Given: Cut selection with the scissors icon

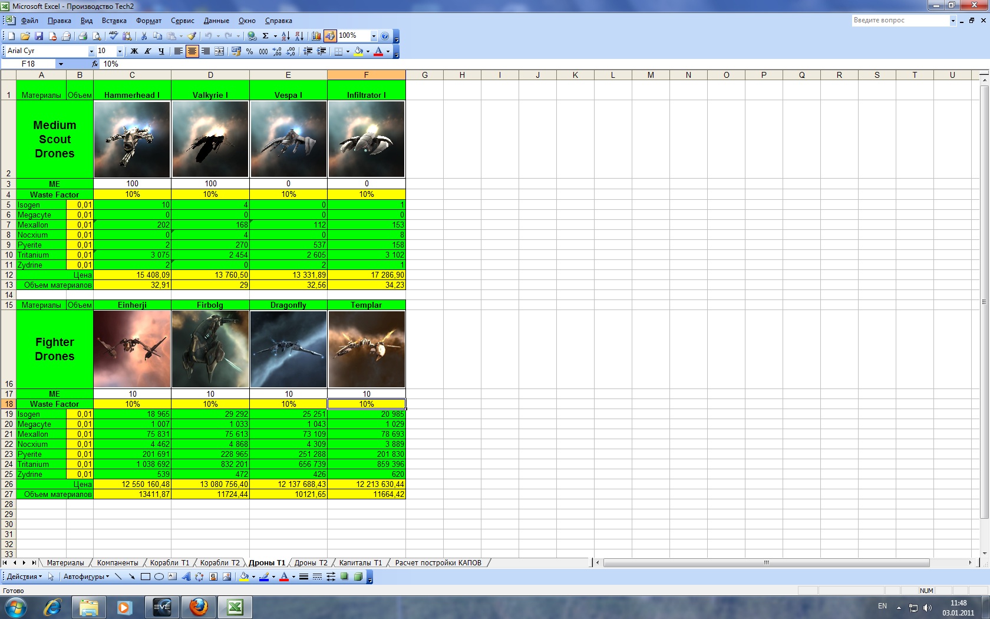Looking at the screenshot, I should (x=144, y=36).
